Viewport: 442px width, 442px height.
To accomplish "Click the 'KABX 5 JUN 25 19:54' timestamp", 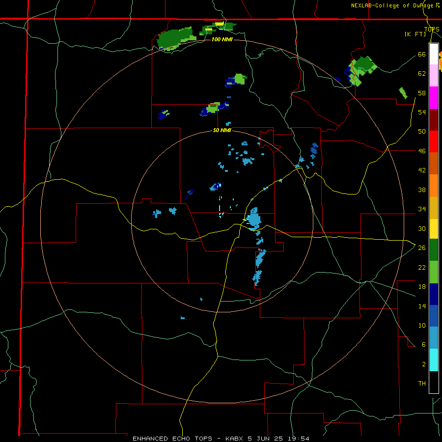I will click(267, 439).
